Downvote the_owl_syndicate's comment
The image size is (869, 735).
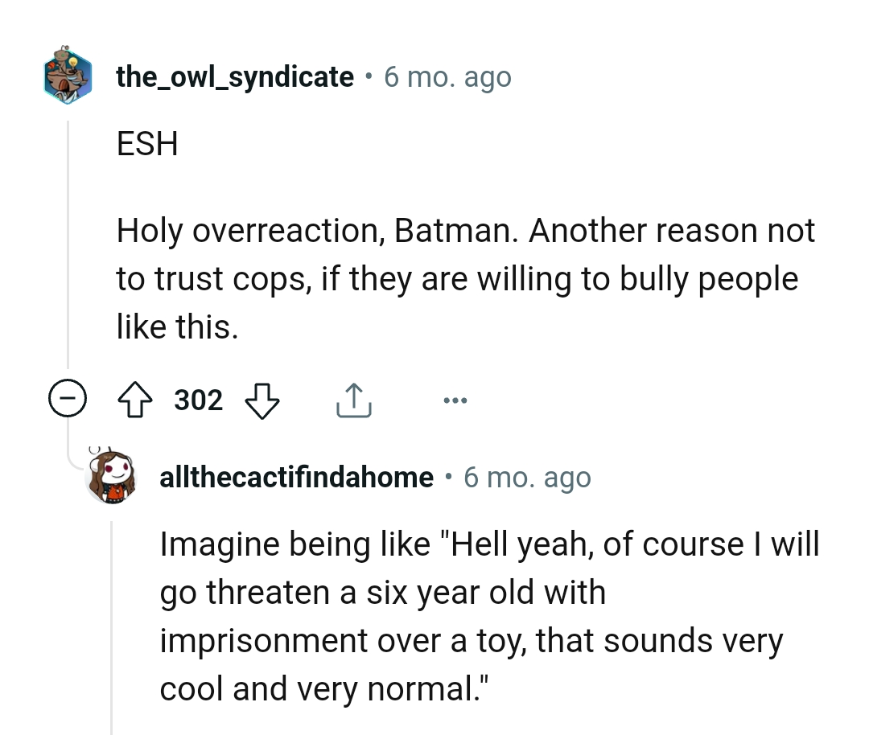tap(262, 399)
